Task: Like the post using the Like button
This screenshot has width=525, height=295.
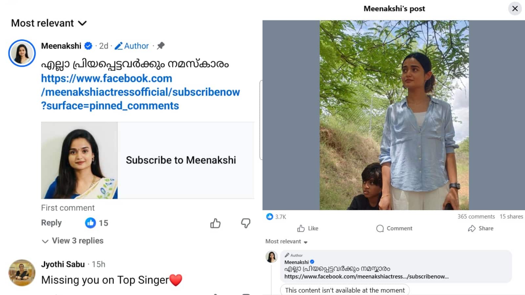Action: 308,228
